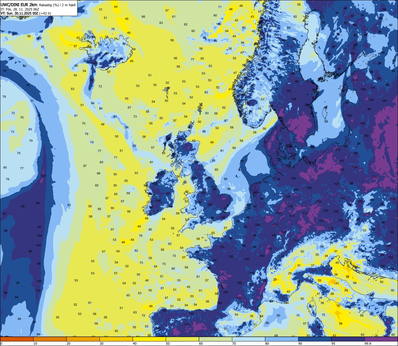Click the humidity value "28" on the map
The height and width of the screenshot is (346, 398).
332,294
